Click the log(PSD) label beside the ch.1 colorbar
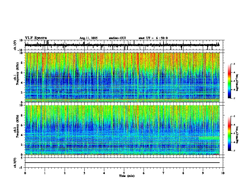 click(x=237, y=82)
